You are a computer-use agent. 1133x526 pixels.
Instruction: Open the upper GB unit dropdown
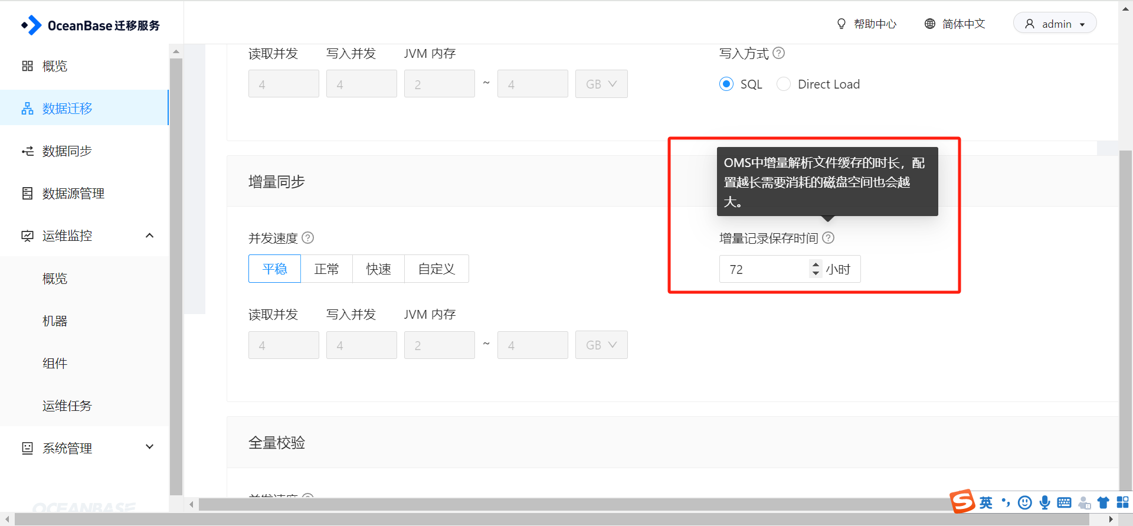pyautogui.click(x=601, y=84)
